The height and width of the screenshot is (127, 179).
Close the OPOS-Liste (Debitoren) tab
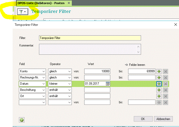click(68, 3)
